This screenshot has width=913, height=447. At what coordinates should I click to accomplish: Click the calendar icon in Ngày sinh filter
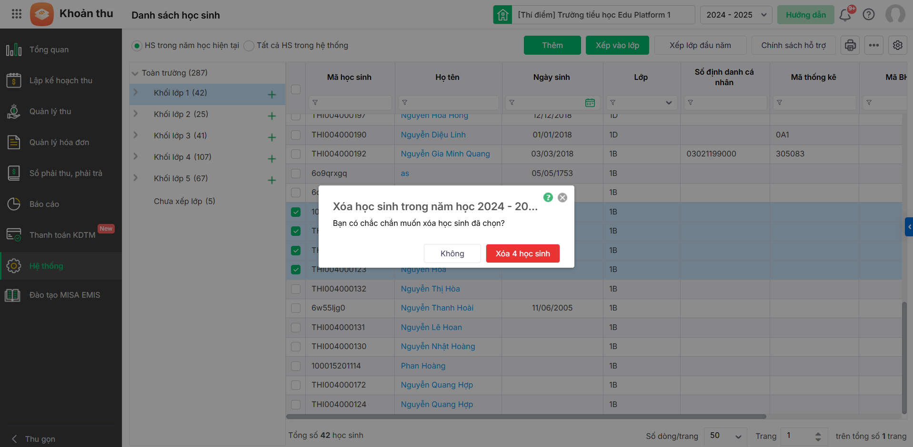pyautogui.click(x=590, y=103)
